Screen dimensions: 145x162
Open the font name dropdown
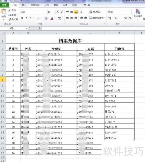[46, 12]
